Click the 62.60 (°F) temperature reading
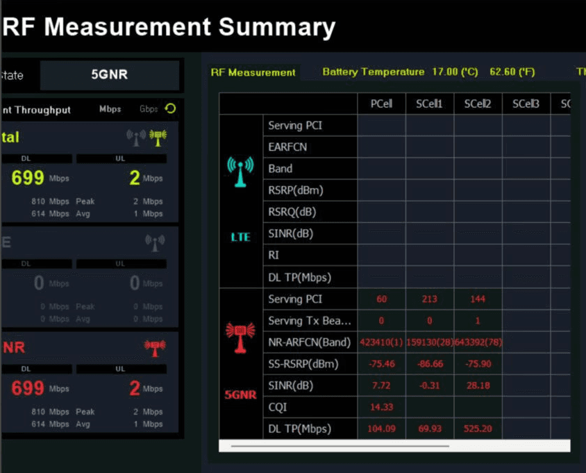Screen dimensions: 586x473 click(512, 72)
